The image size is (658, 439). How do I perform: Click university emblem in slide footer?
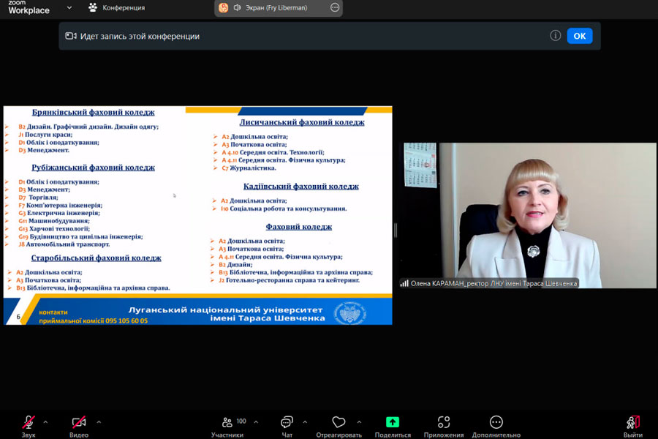[349, 312]
